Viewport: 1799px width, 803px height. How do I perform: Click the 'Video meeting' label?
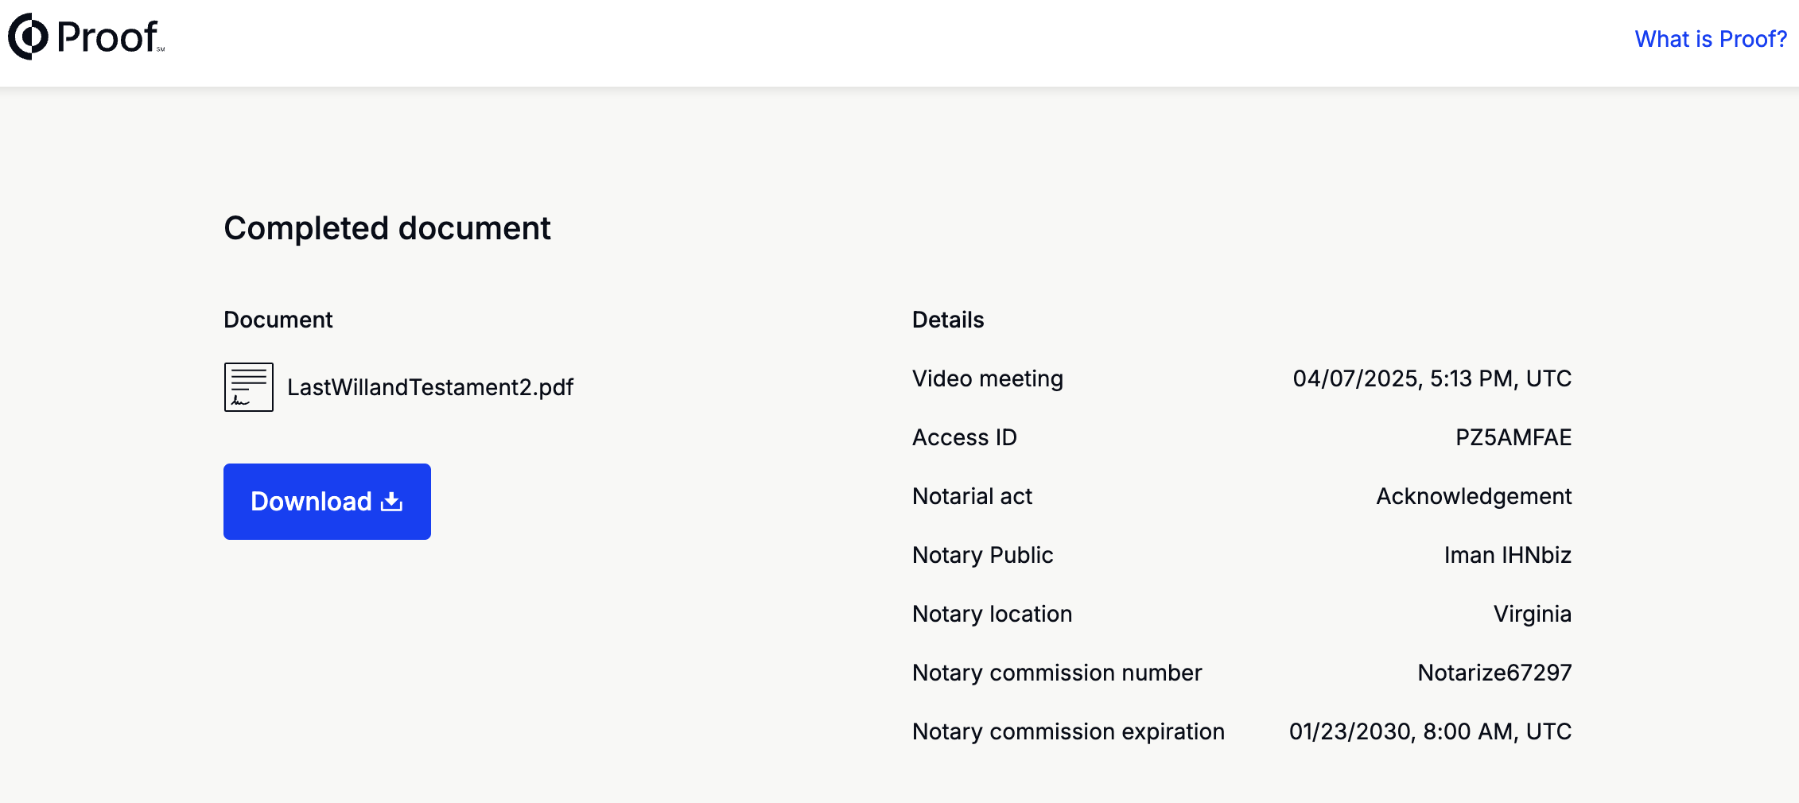[987, 378]
